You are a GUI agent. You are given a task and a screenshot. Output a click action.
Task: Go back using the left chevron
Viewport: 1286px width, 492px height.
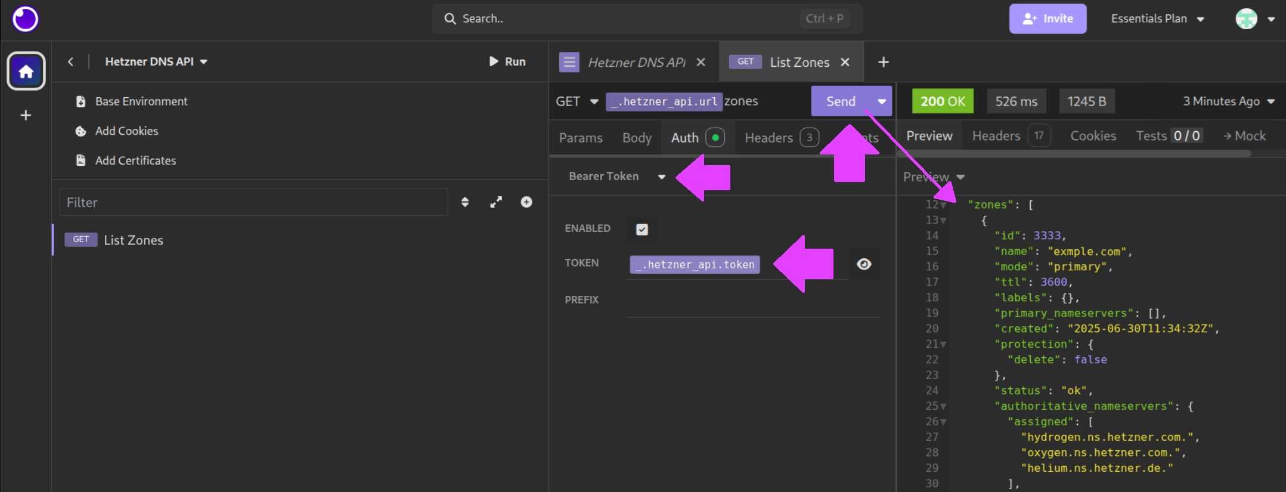70,61
